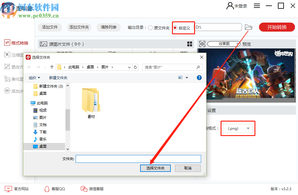Expand view options arrow in dialog
Image resolution: width=298 pixels, height=195 pixels.
point(187,78)
